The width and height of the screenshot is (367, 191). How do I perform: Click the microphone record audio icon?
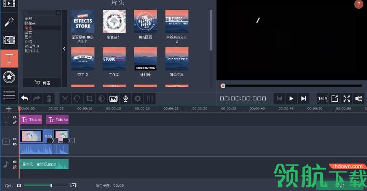126,99
